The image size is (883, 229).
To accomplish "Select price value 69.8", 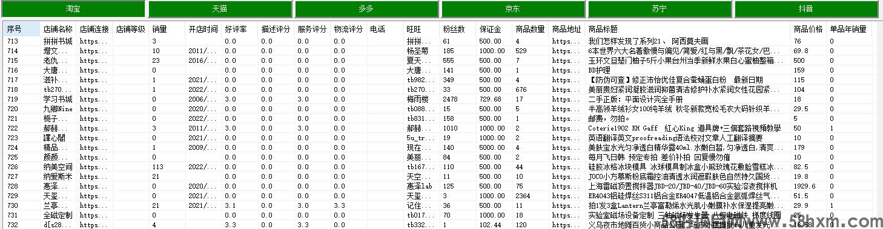I will coord(801,51).
